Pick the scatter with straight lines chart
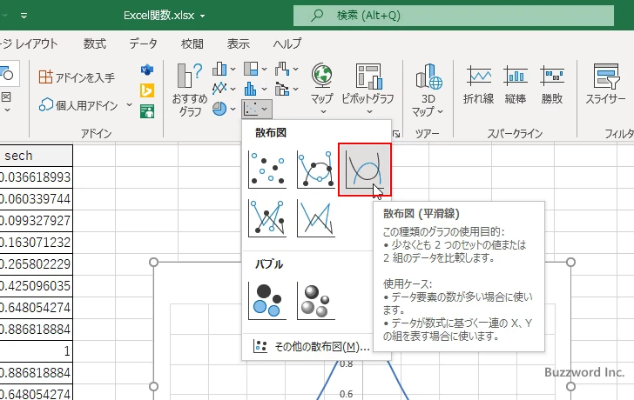 pos(316,218)
